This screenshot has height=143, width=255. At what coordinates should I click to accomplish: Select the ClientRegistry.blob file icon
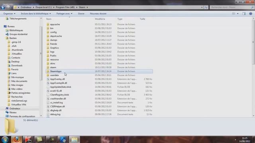coord(48,95)
